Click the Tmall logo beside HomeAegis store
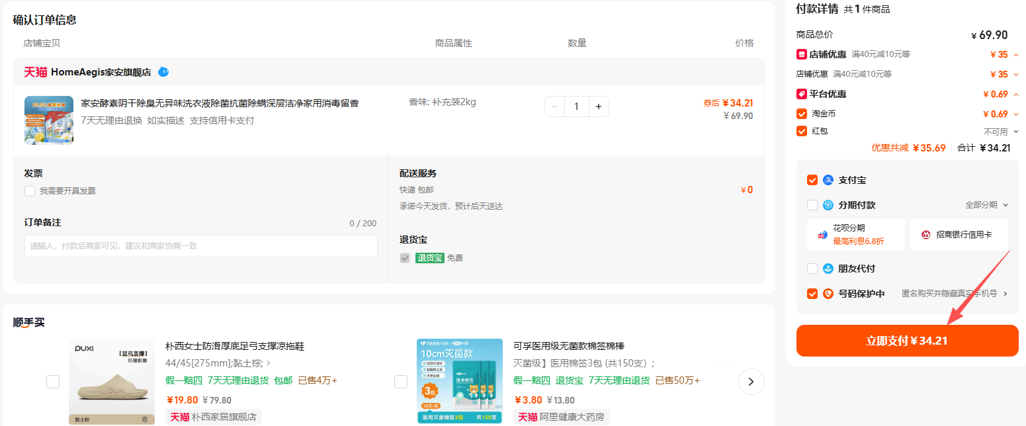 [x=36, y=72]
